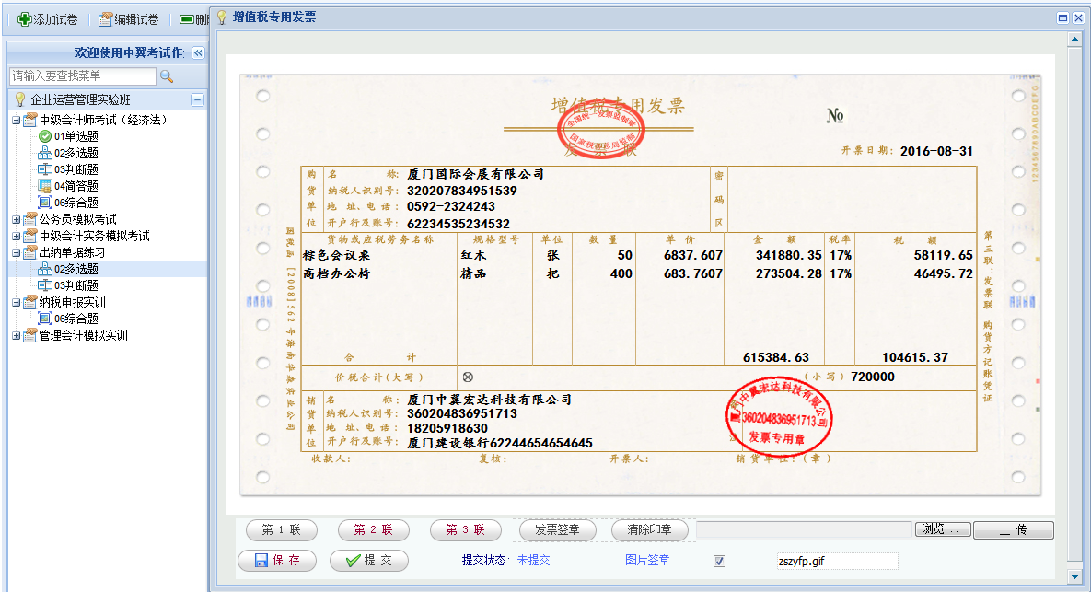Click the zszyfp.gif image name field
This screenshot has width=1091, height=592.
(x=837, y=562)
